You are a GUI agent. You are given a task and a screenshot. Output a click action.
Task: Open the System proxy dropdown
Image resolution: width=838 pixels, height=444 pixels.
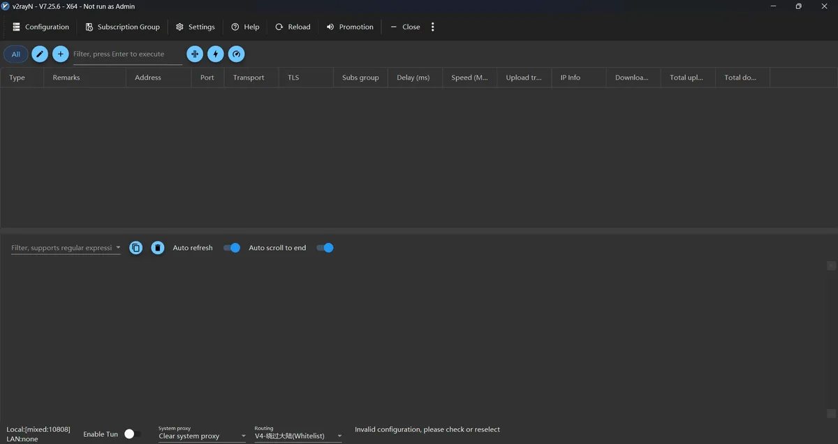pyautogui.click(x=203, y=436)
